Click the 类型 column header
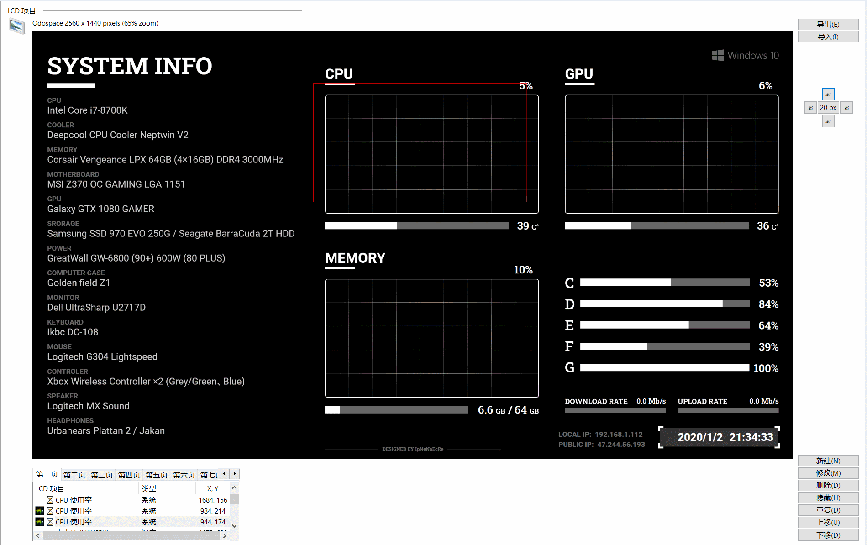 tap(167, 488)
